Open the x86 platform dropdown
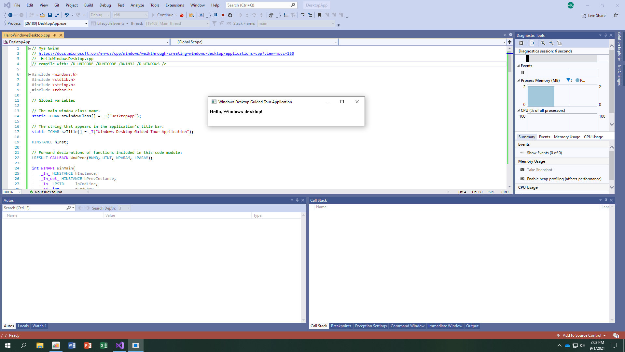 (130, 15)
